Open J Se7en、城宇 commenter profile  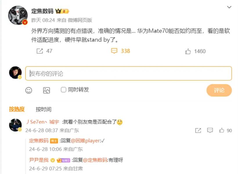click(x=43, y=122)
